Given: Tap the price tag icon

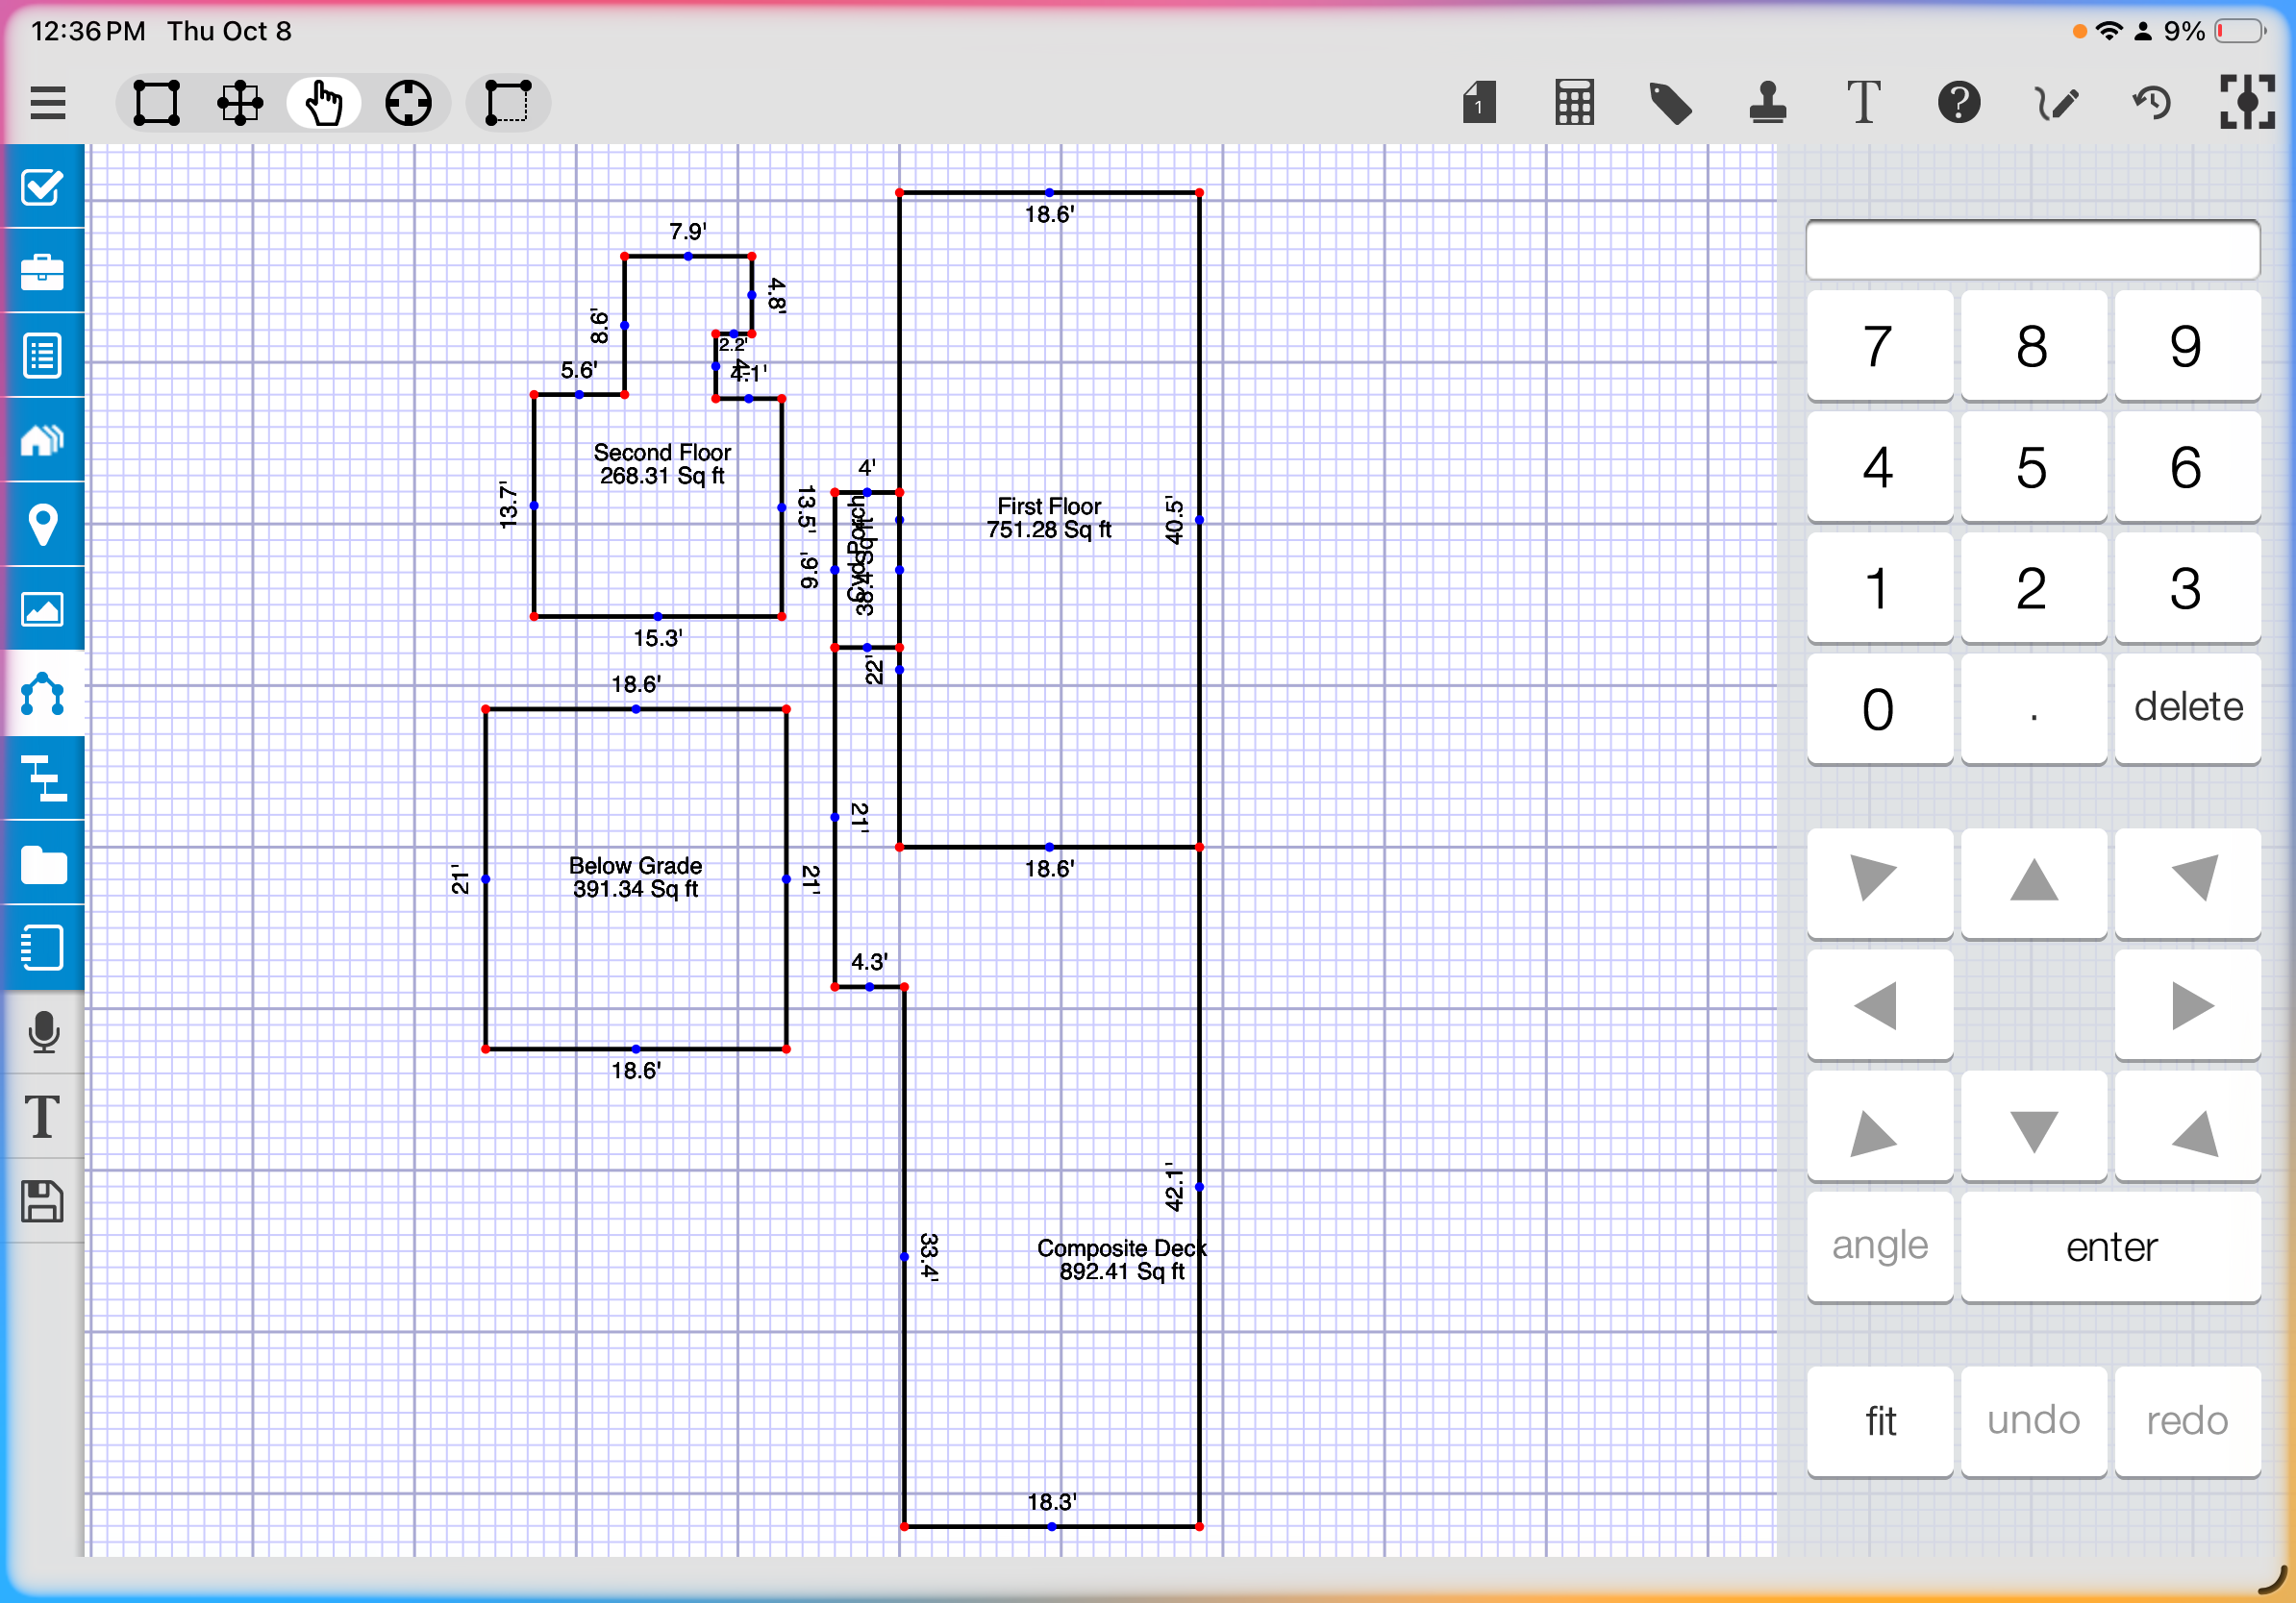Looking at the screenshot, I should coord(1670,103).
